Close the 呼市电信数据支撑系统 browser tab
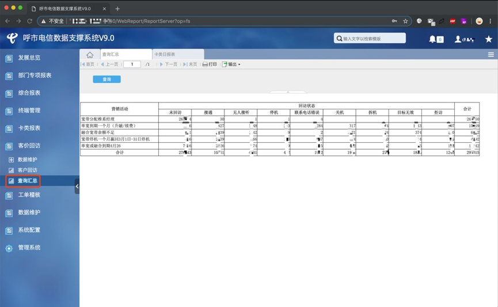Screen dimensions: 498x307 coord(104,9)
